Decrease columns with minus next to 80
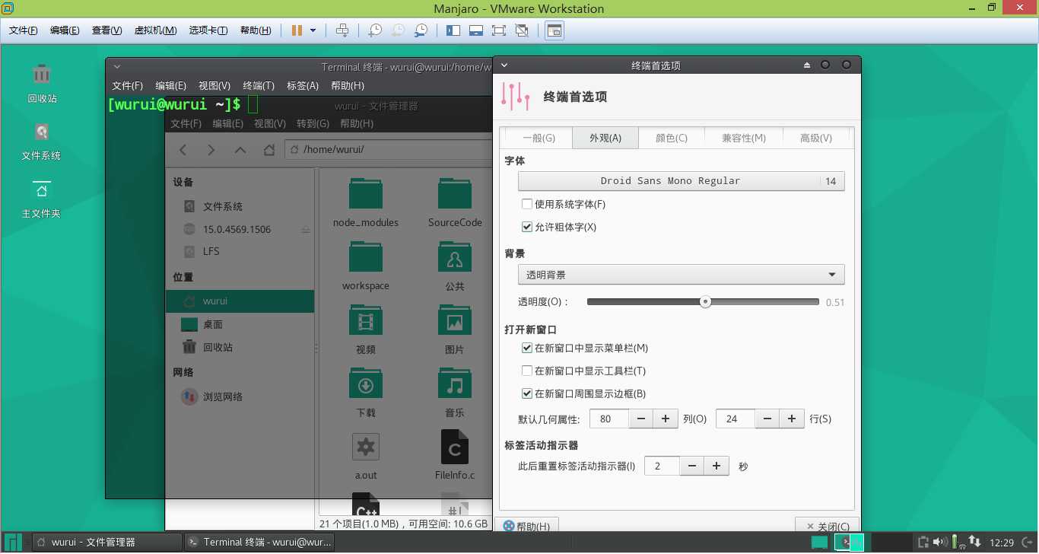The height and width of the screenshot is (554, 1039). [x=641, y=419]
